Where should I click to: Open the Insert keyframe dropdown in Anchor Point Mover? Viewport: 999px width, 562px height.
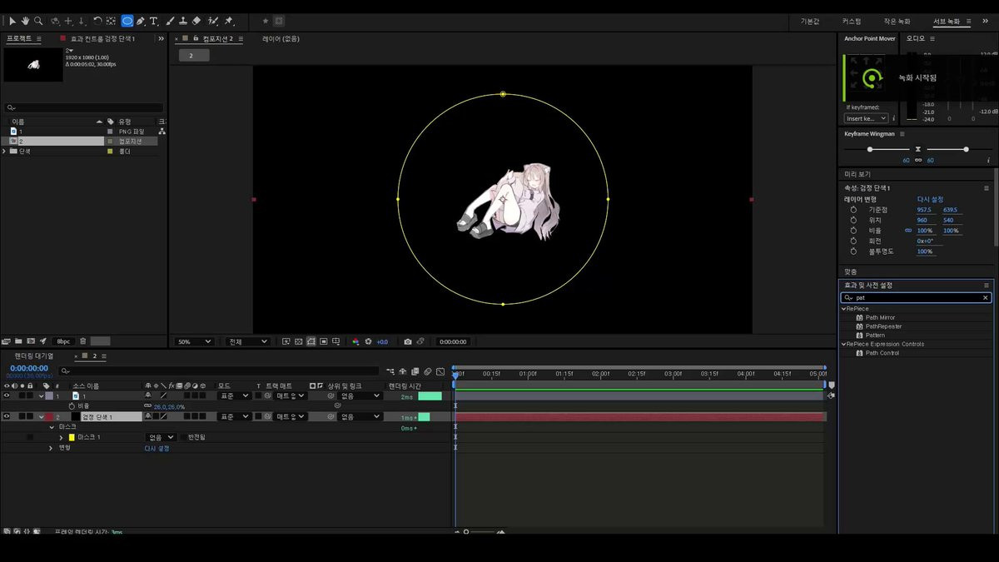[866, 118]
